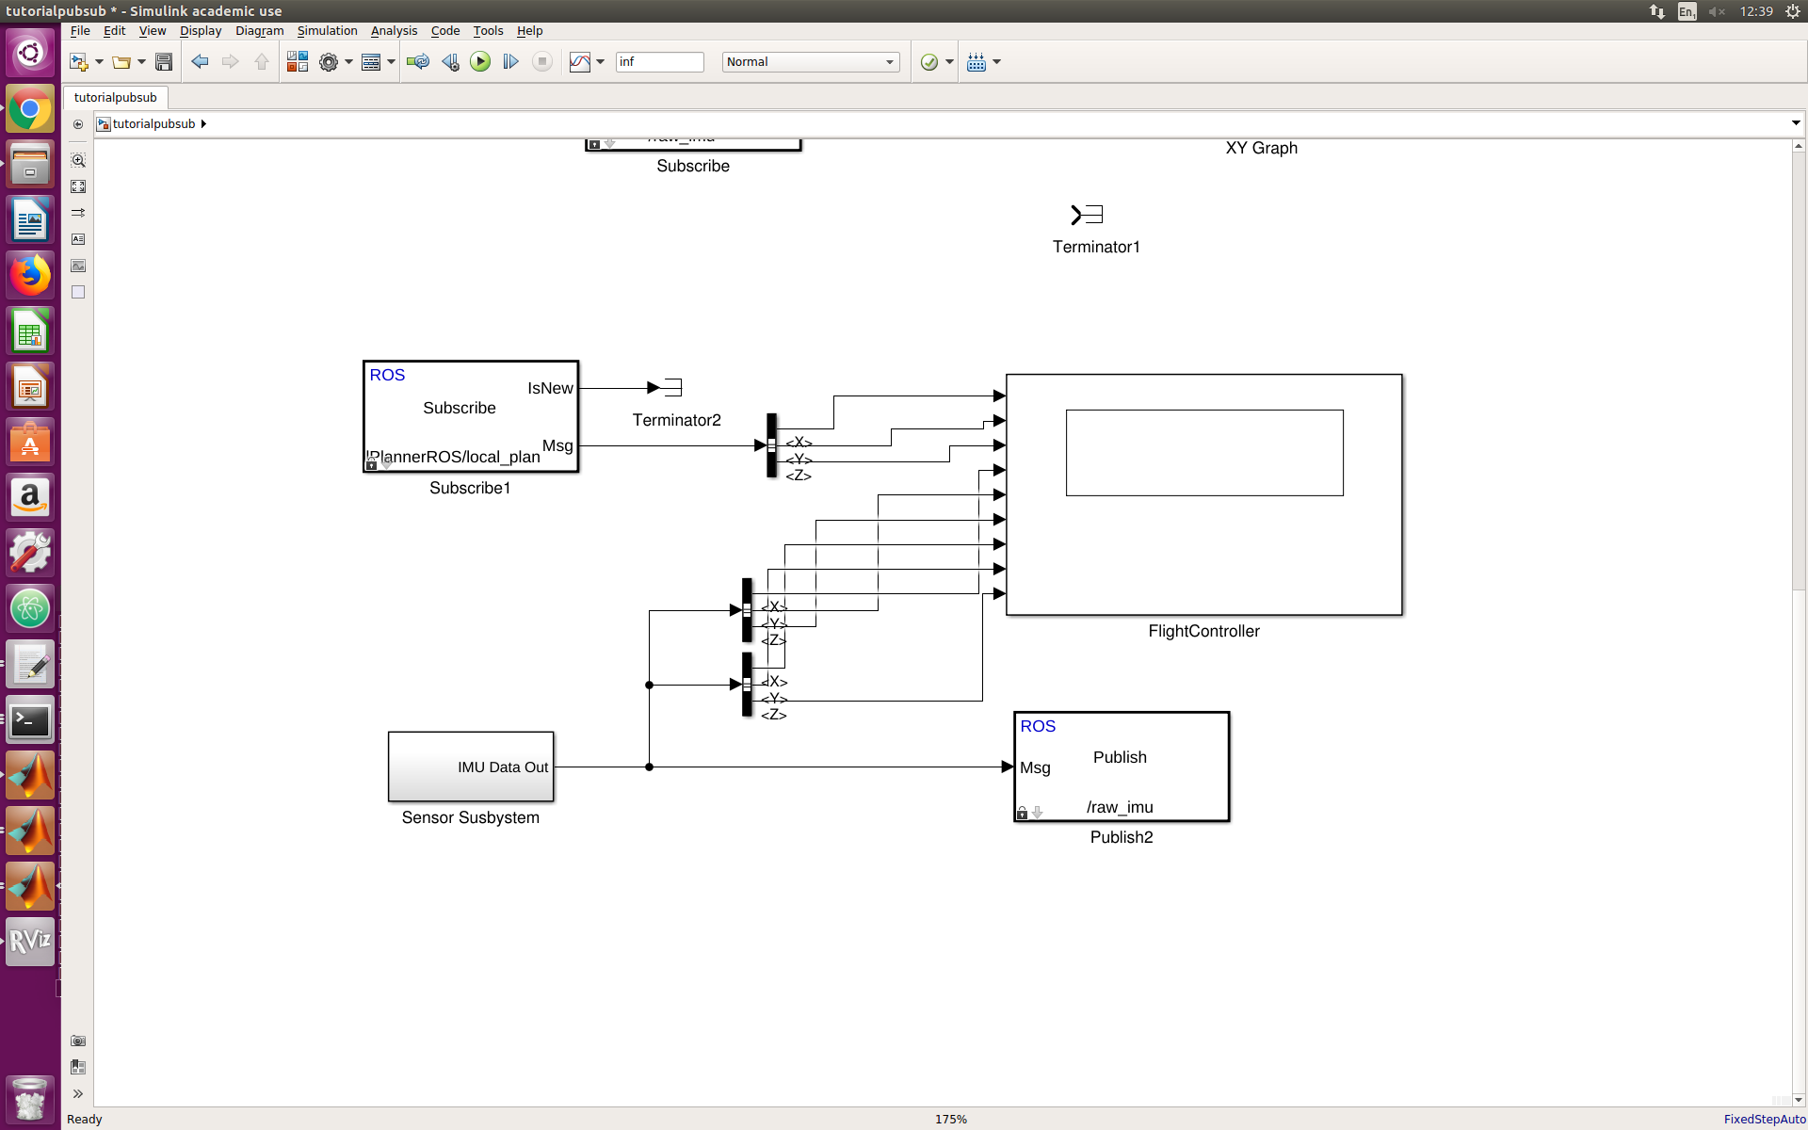This screenshot has width=1808, height=1130.
Task: Select the Zoom tool in the palette
Action: 78,160
